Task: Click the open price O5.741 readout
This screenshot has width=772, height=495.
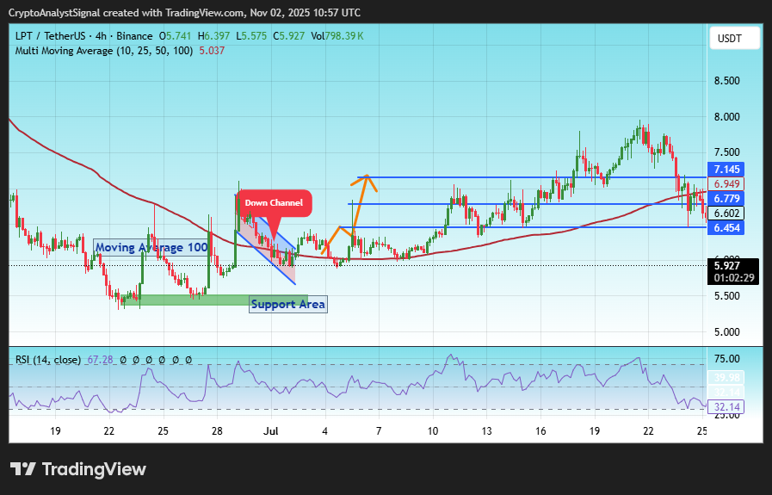Action: [x=175, y=36]
